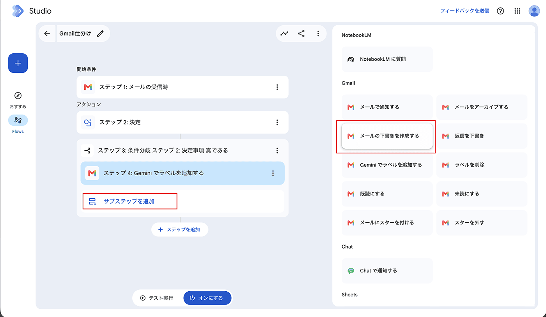Viewport: 546px width, 317px height.
Task: Click the NotebookLM section heading
Action: coord(356,35)
